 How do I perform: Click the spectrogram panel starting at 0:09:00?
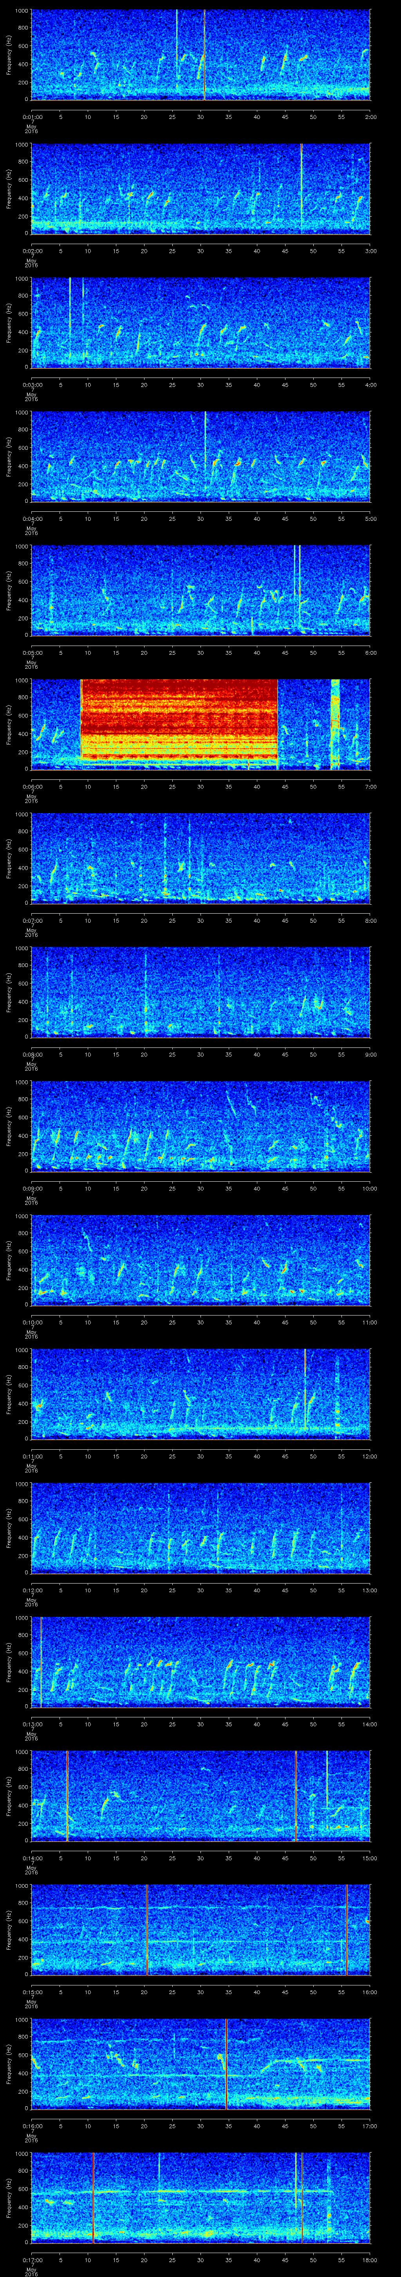[x=201, y=1126]
